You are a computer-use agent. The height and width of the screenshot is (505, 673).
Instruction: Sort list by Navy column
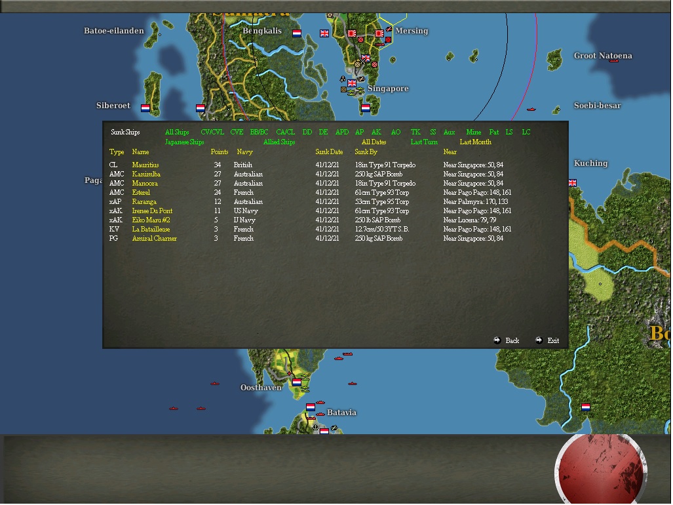click(245, 152)
